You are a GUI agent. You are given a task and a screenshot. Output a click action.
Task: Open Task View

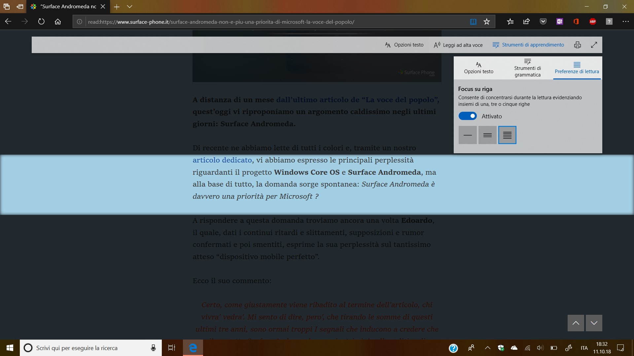[172, 348]
